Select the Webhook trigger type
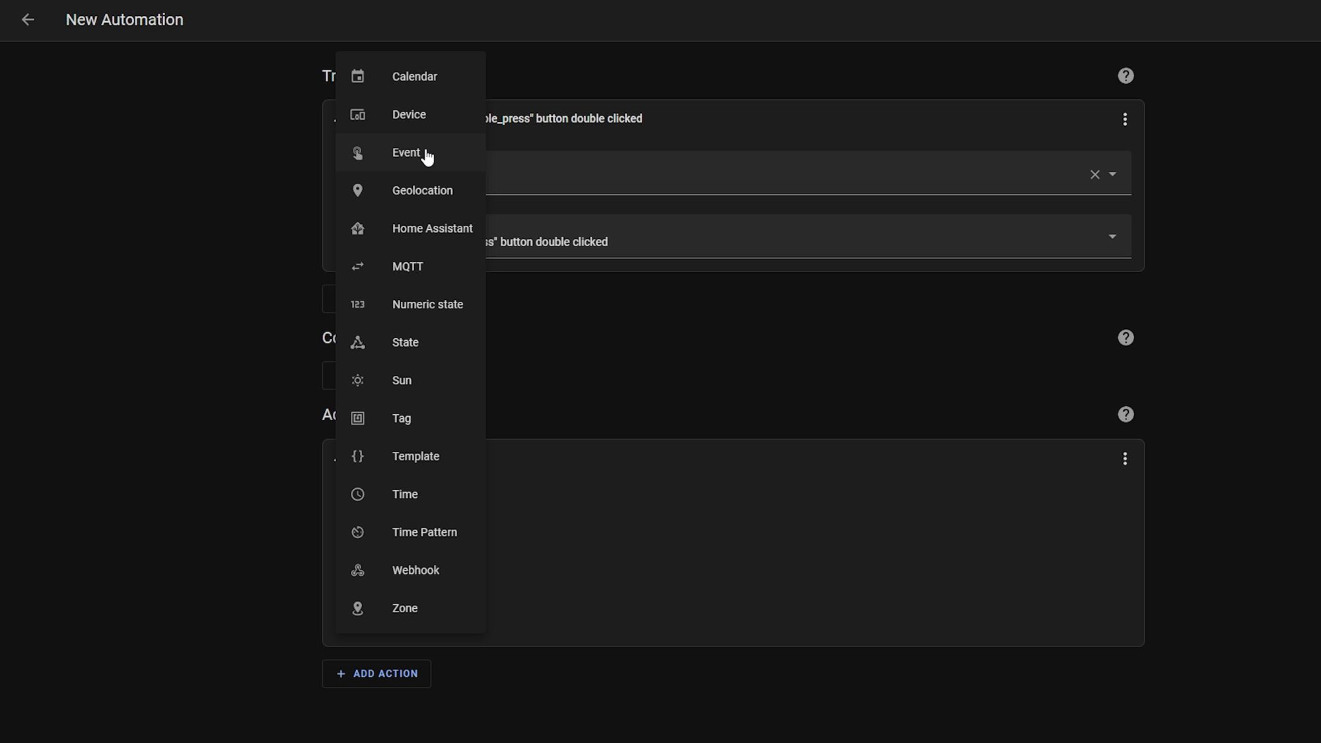1321x743 pixels. pos(415,570)
